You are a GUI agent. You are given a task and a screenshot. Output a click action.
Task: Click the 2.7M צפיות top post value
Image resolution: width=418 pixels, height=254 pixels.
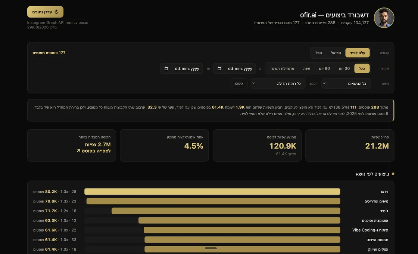(x=97, y=144)
